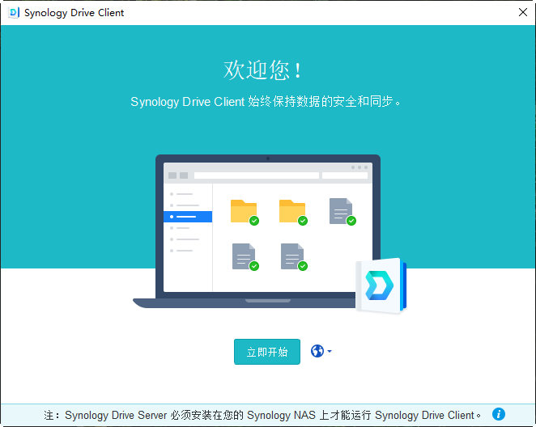Click the 立即开始 start button
Screen dimensions: 536x427
pos(267,352)
